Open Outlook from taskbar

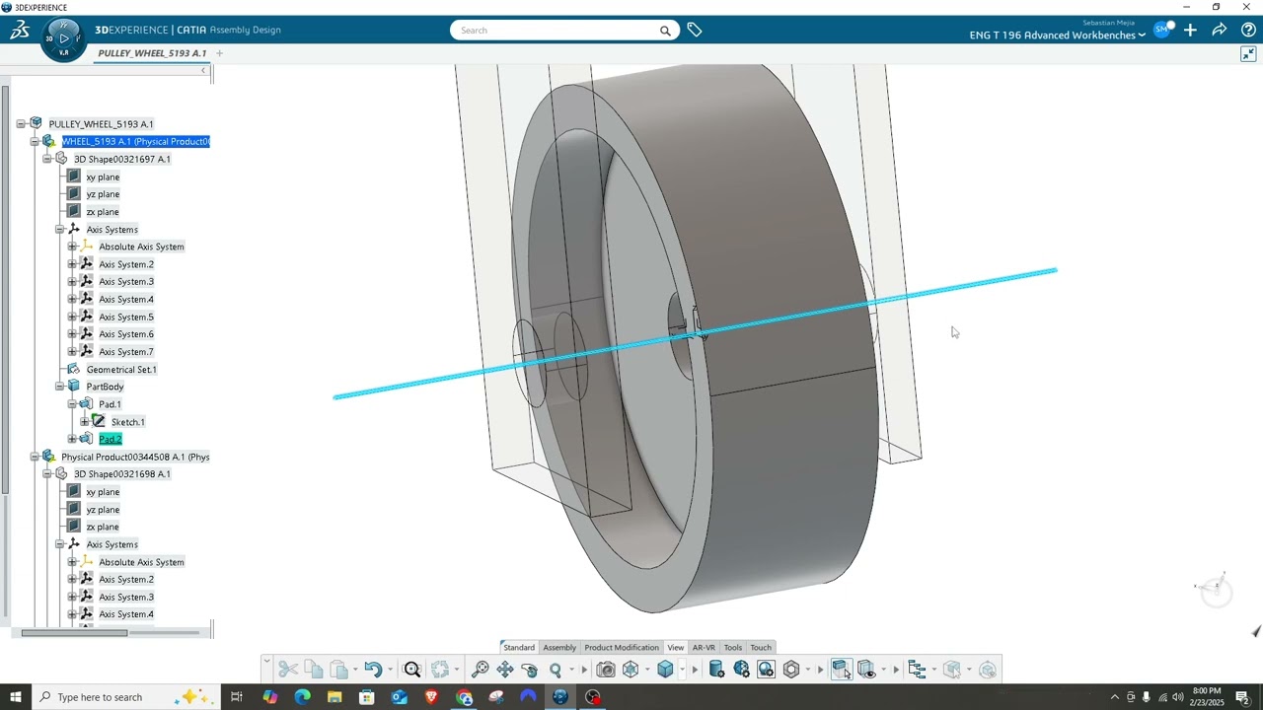[399, 697]
